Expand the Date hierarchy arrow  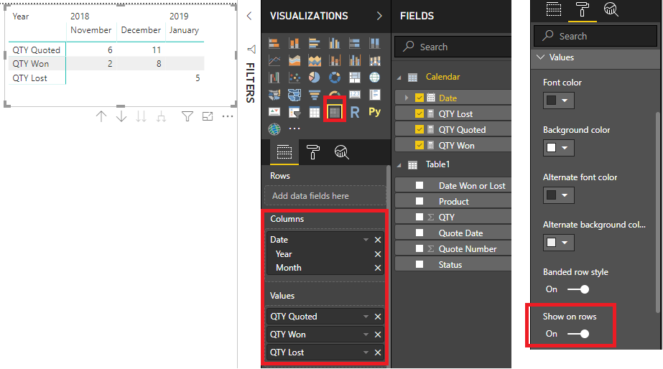point(407,98)
